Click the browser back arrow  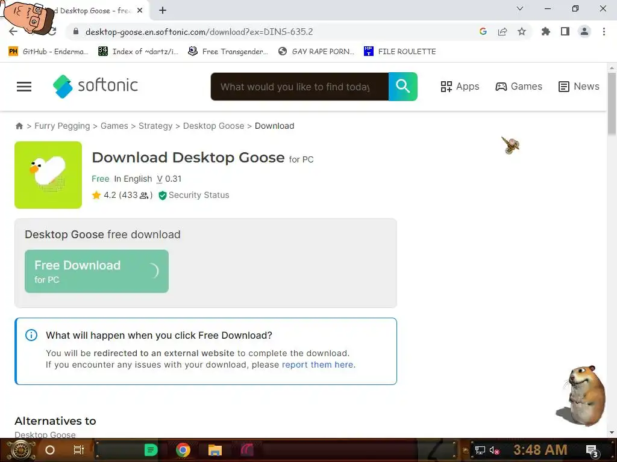tap(13, 32)
